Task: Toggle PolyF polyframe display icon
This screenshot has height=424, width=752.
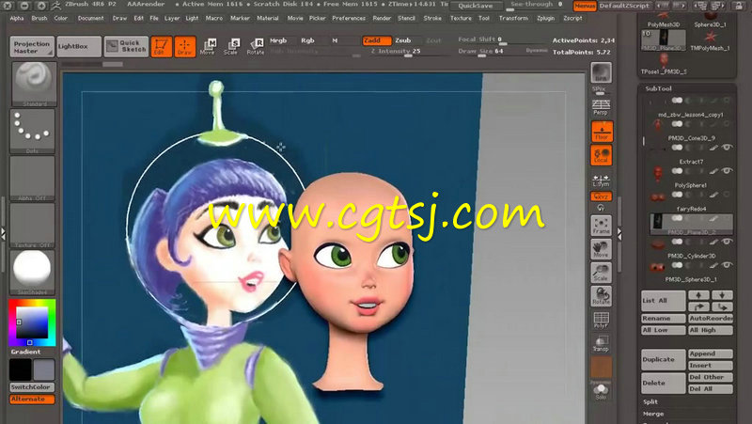Action: tap(601, 320)
